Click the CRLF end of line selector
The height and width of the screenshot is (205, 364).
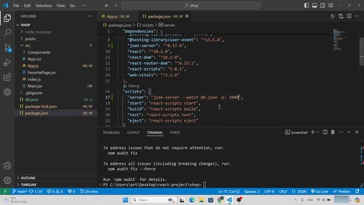(283, 191)
